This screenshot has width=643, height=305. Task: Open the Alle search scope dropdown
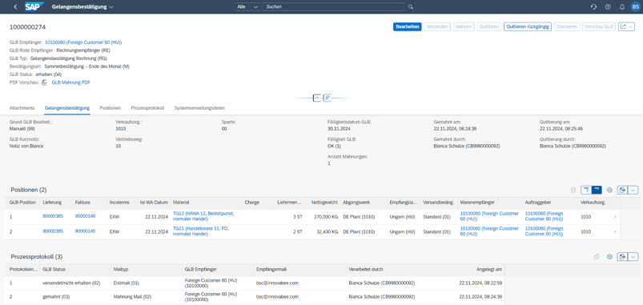[x=247, y=7]
